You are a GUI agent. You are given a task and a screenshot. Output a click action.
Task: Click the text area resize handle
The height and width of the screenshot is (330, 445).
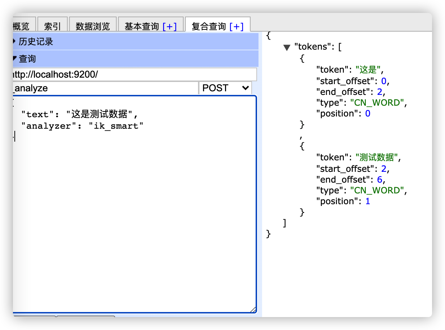click(253, 310)
